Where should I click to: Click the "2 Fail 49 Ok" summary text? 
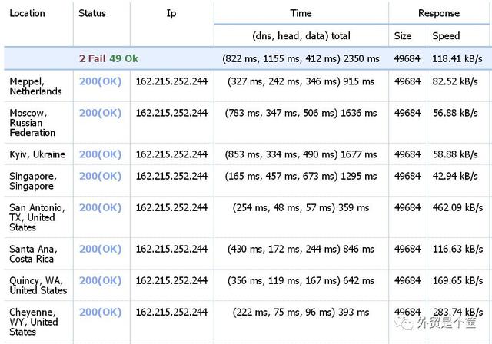[x=108, y=58]
